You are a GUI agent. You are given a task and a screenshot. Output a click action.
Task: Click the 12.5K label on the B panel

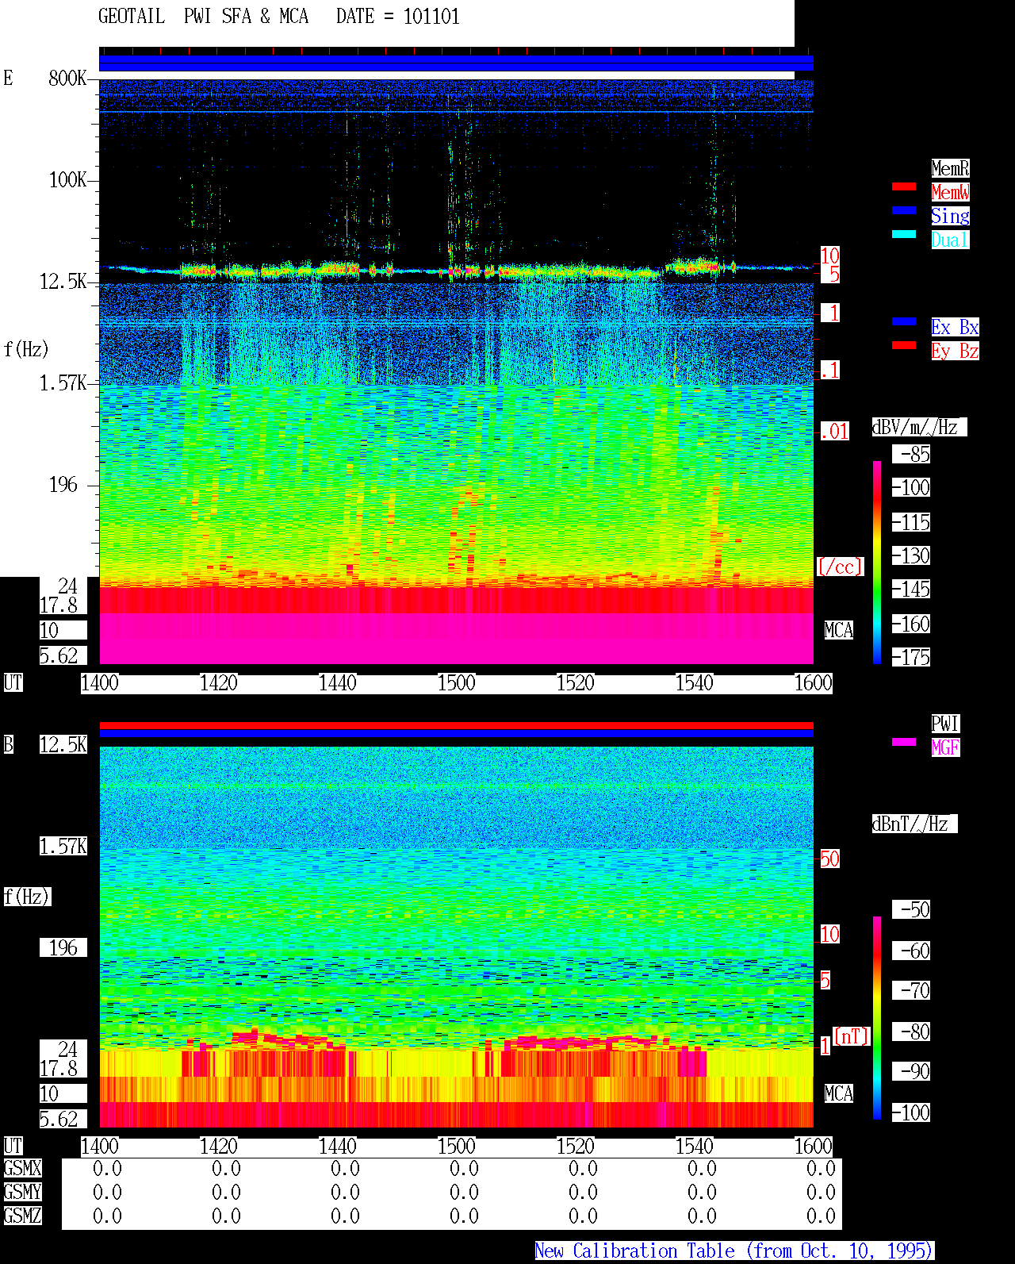63,744
